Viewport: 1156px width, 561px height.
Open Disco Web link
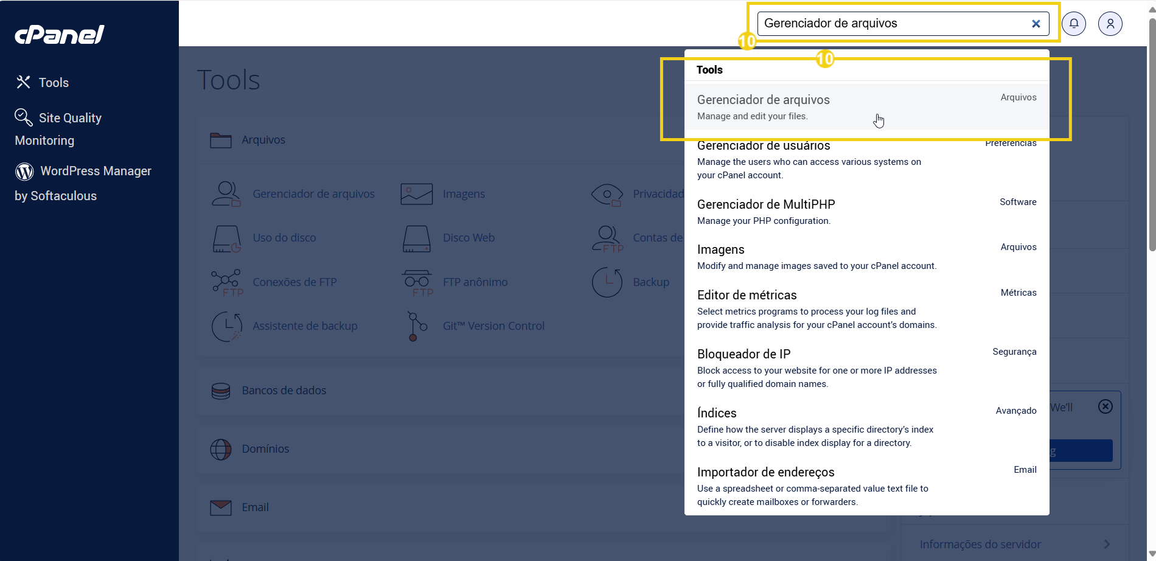pos(469,237)
